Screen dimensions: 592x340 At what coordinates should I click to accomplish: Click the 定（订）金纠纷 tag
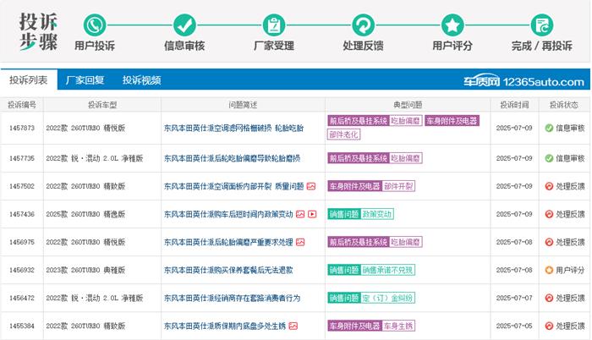pyautogui.click(x=387, y=298)
